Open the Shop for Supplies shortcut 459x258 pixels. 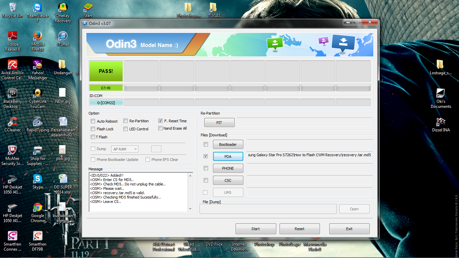tap(38, 155)
